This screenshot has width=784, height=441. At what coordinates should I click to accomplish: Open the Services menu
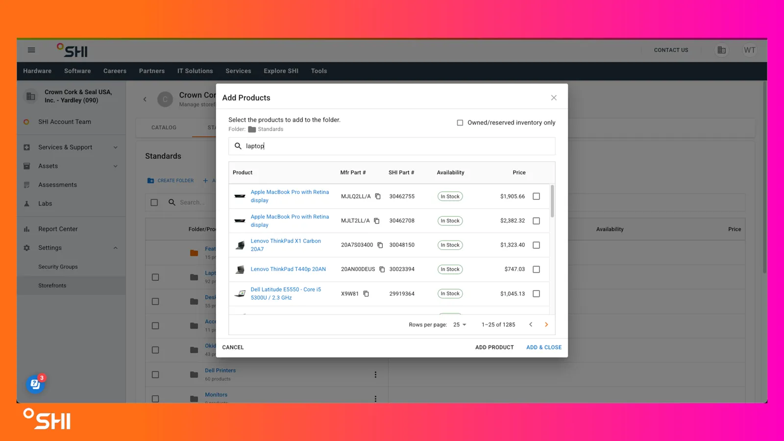238,71
